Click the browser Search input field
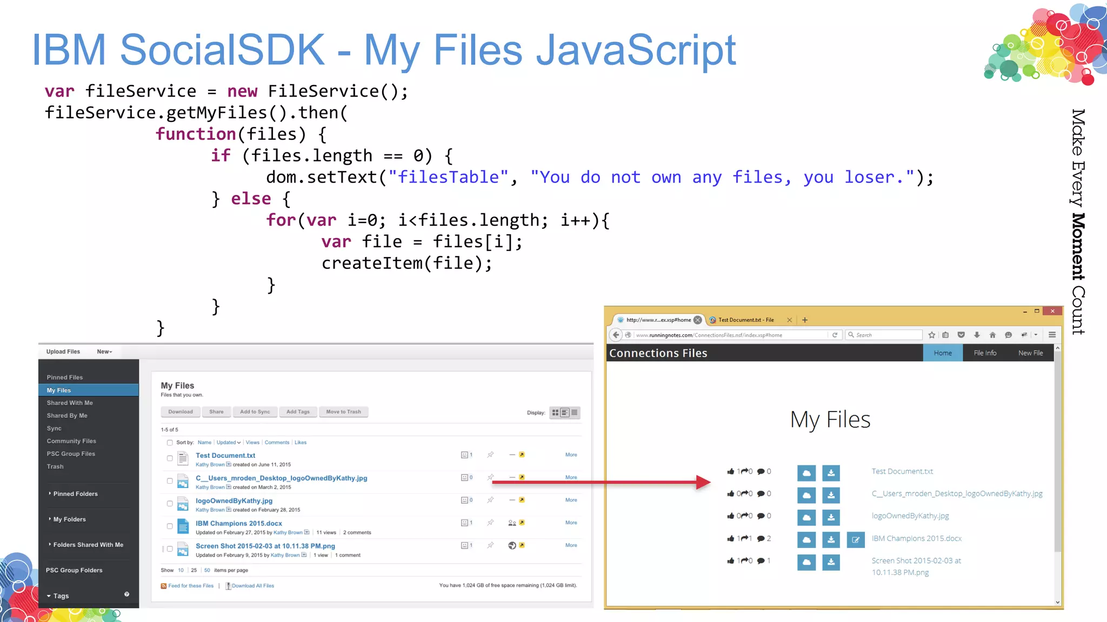The width and height of the screenshot is (1107, 622). coord(884,335)
